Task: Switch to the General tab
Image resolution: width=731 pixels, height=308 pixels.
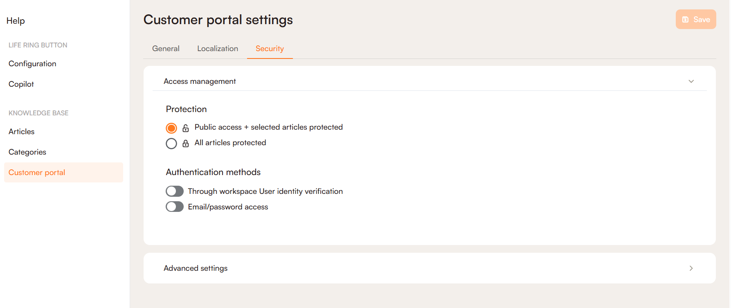Action: pos(166,49)
